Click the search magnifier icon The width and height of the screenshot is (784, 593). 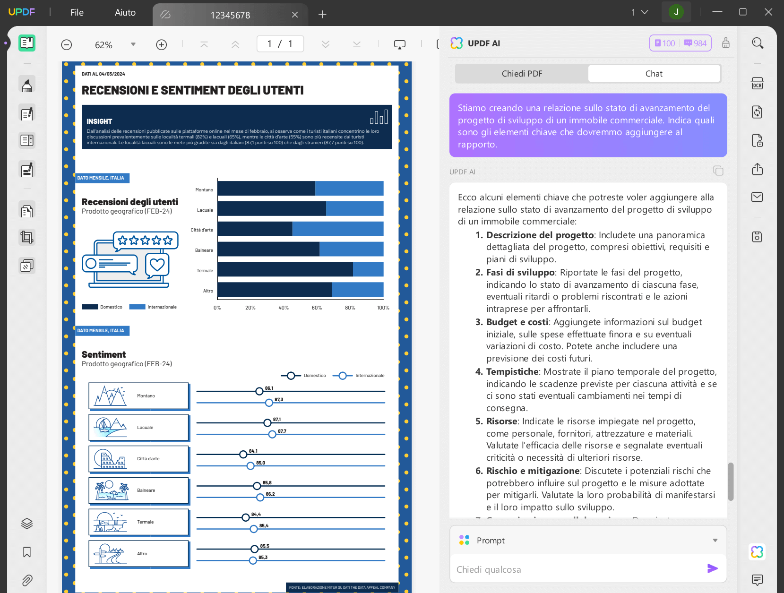[x=758, y=43]
